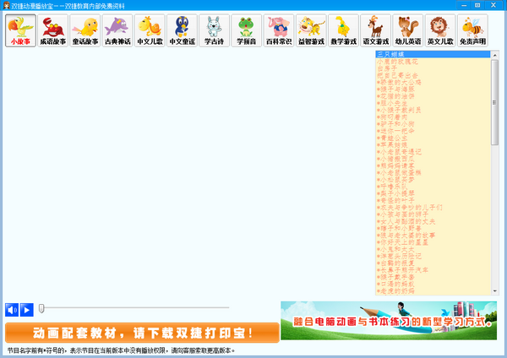This screenshot has height=358, width=507.
Task: Pick 呼噜乐队 in the story list
Action: 433,187
